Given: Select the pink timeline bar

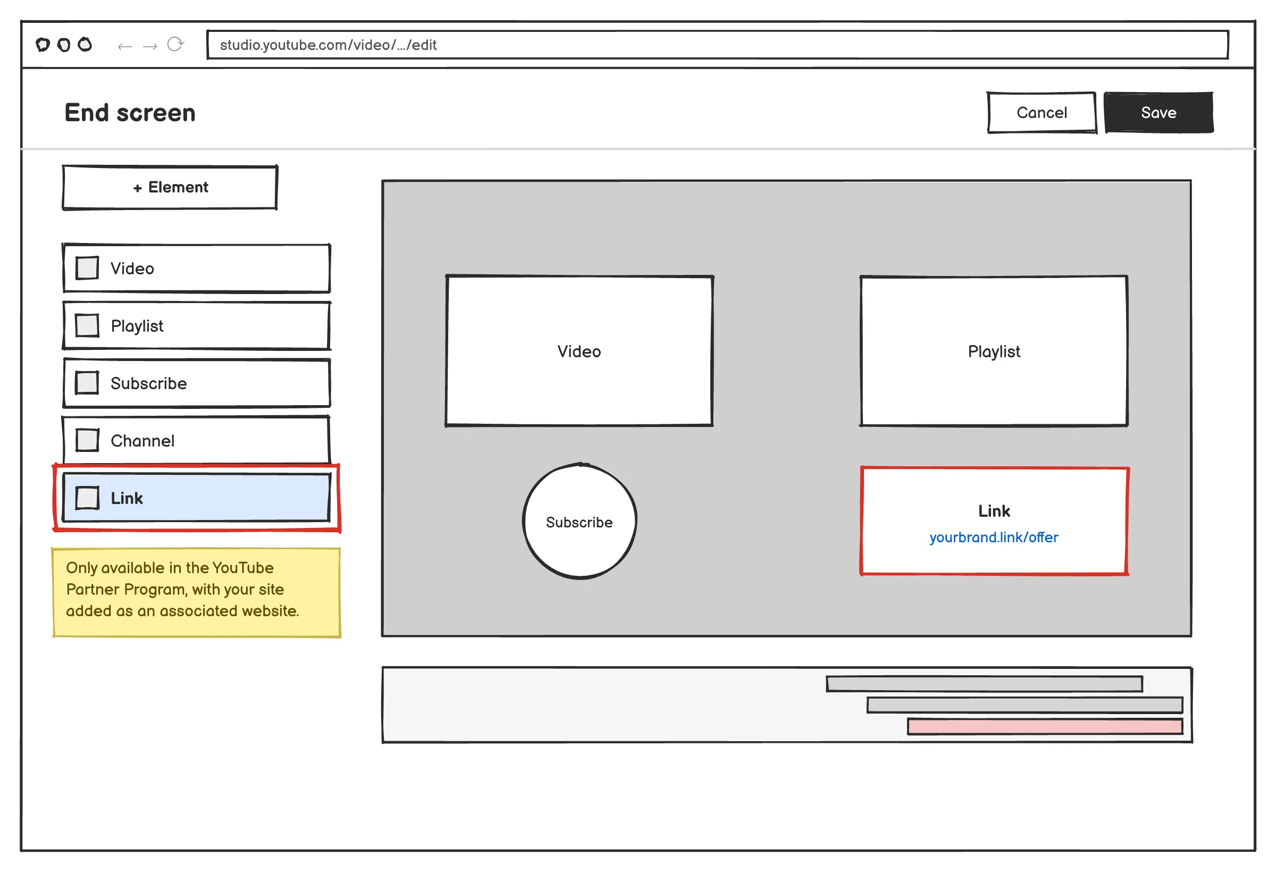Looking at the screenshot, I should (1045, 726).
